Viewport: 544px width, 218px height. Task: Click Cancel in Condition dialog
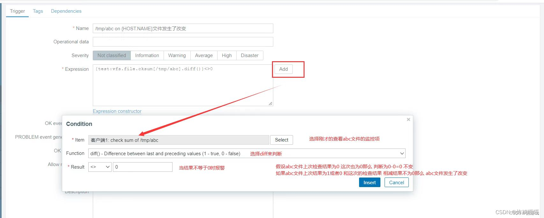(x=396, y=182)
